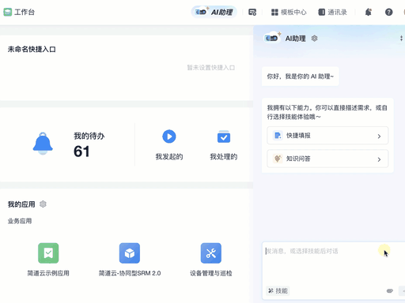Open AI助理 panel settings gear
The width and height of the screenshot is (405, 303).
314,39
